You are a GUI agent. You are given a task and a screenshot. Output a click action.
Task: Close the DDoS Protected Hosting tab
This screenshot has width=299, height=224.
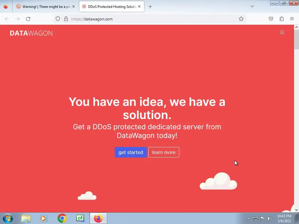[x=139, y=6]
